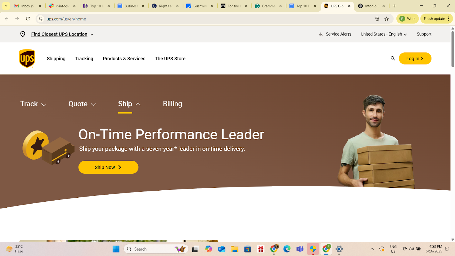Open the Tracking menu
Screen dimensions: 455x256
point(84,59)
